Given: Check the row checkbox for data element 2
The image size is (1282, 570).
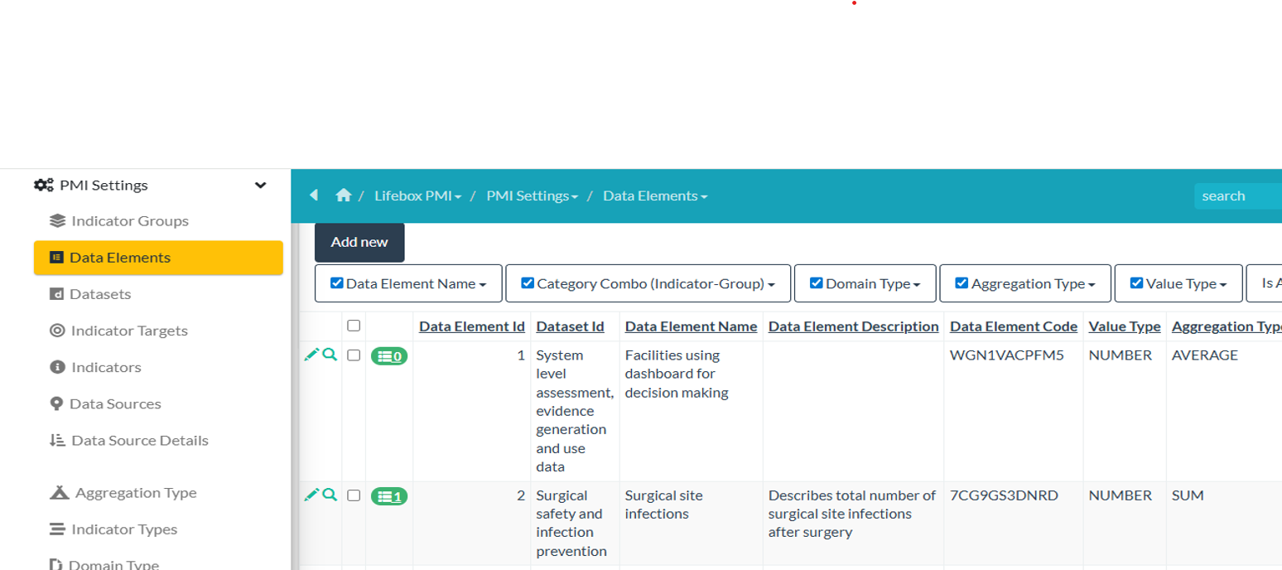Looking at the screenshot, I should [x=354, y=495].
